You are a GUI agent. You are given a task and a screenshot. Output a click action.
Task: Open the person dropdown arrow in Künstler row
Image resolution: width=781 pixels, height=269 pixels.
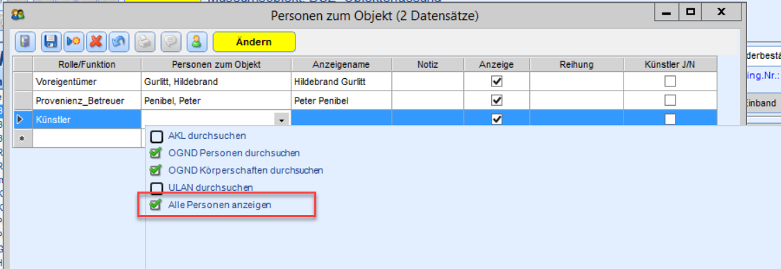[x=282, y=120]
